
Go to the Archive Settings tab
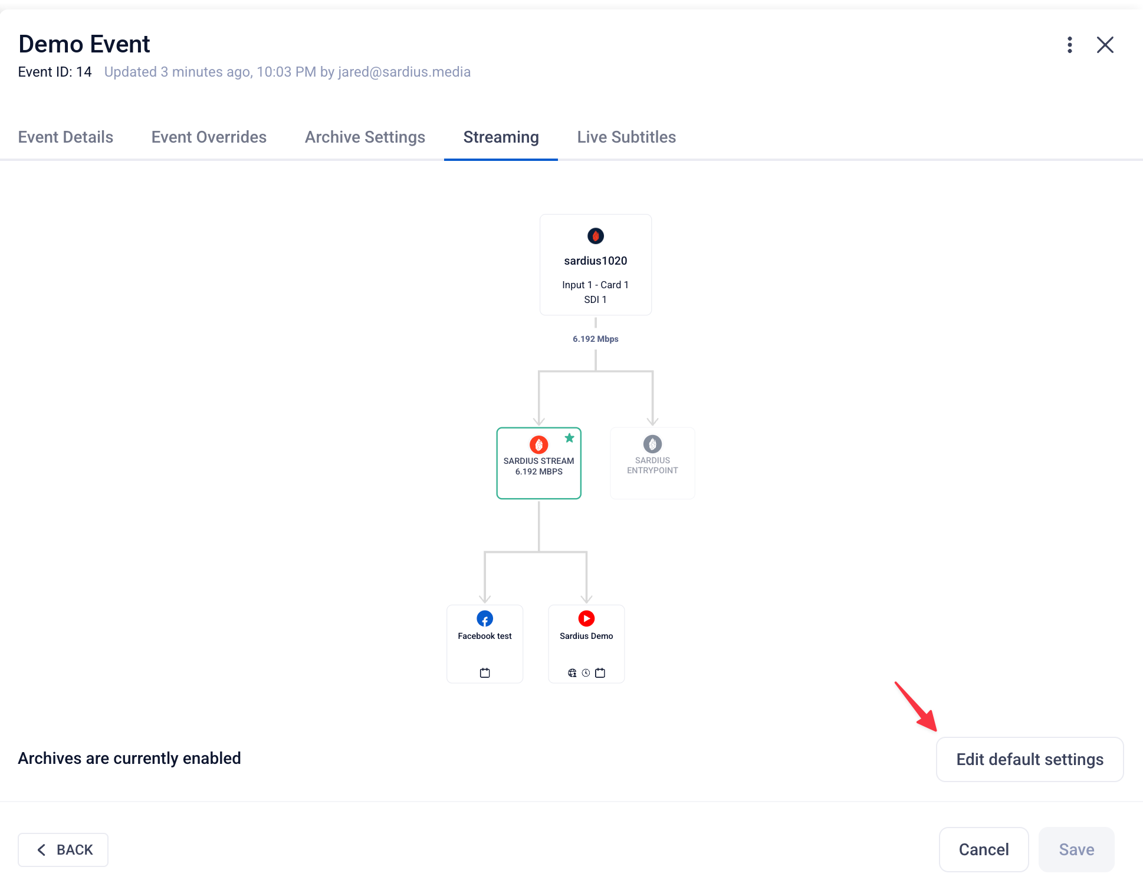click(x=365, y=137)
